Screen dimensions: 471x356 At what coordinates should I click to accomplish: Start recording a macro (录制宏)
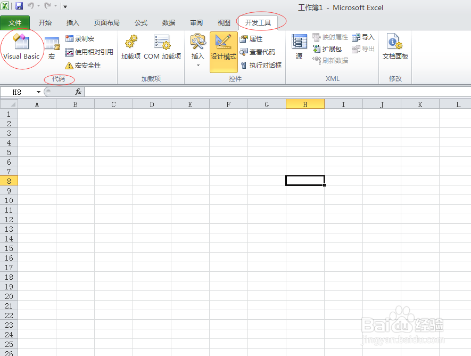[x=80, y=39]
